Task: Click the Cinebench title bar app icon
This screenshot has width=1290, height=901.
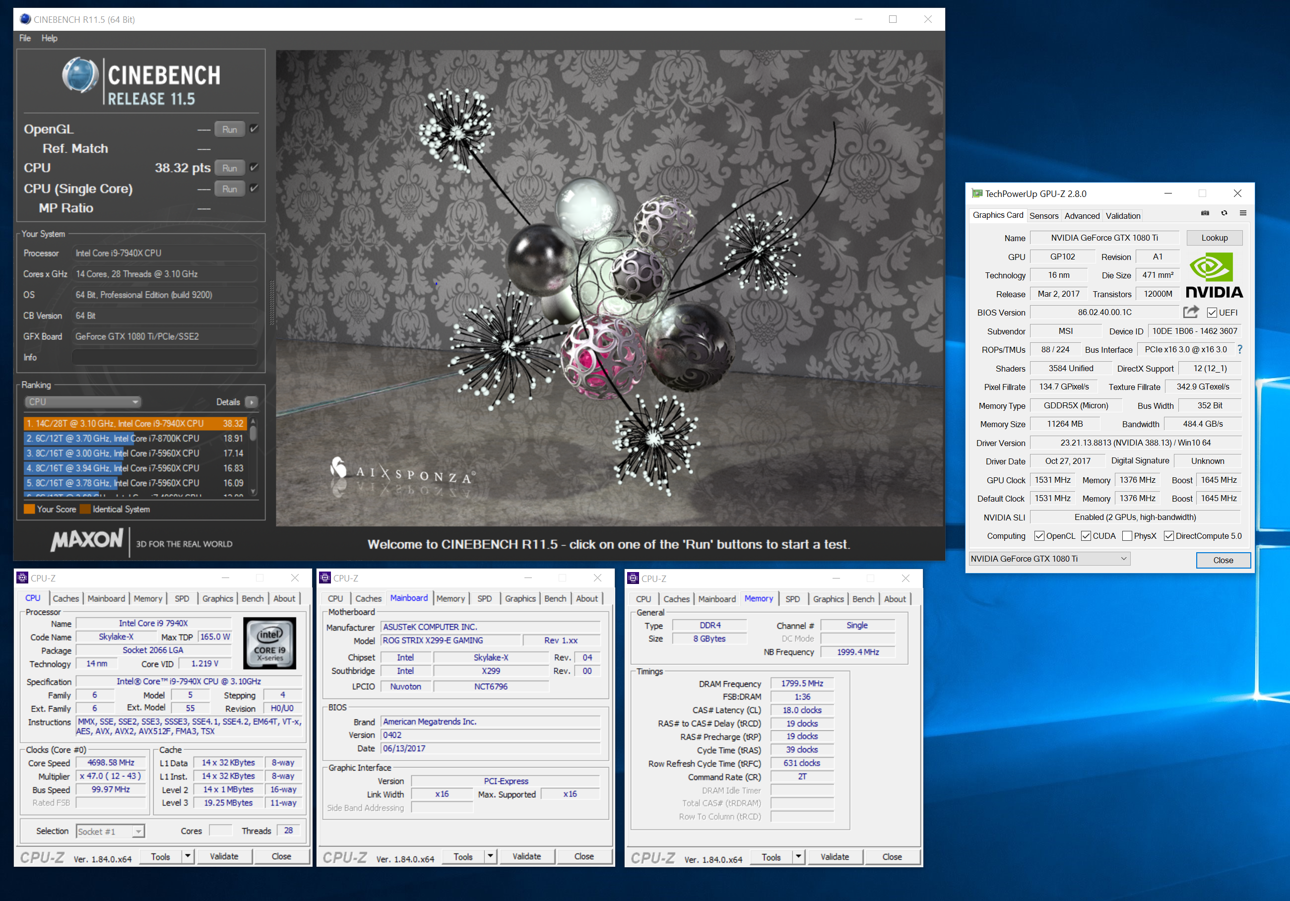Action: tap(25, 19)
